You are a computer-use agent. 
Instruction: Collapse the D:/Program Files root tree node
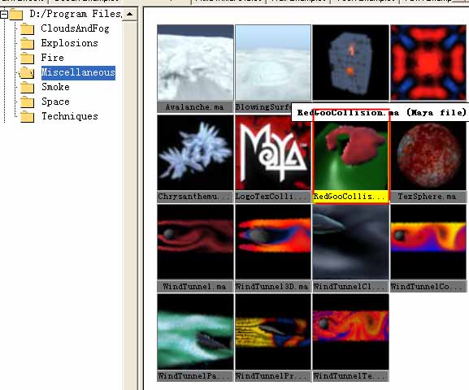coord(4,14)
